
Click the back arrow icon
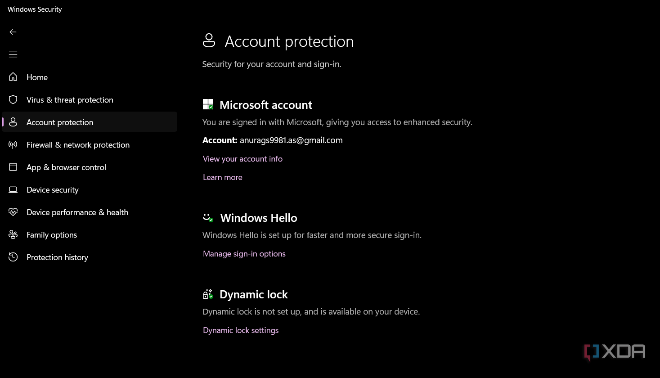coord(13,32)
